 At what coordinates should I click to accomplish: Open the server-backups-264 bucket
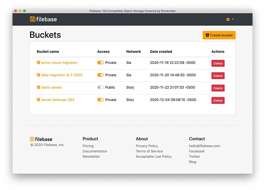58,100
